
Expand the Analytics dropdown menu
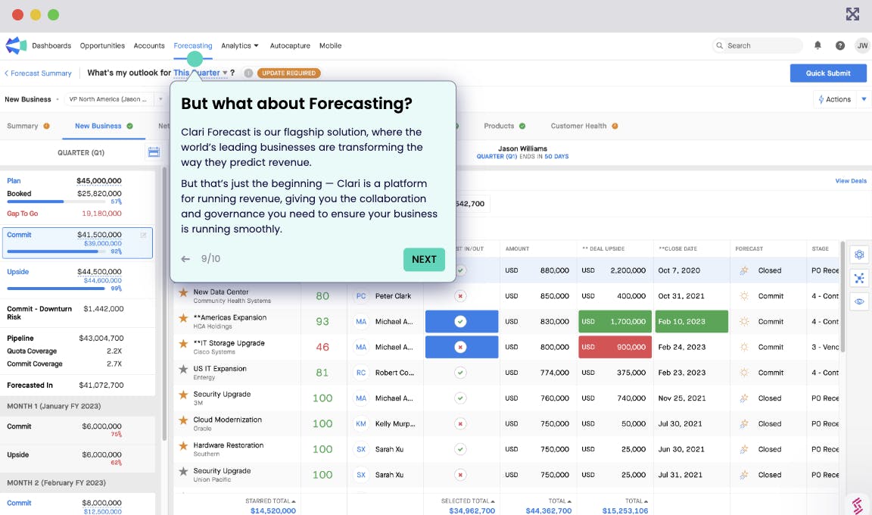tap(240, 45)
